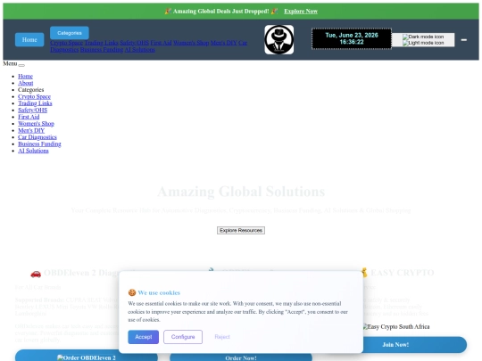Open Women's Shop in the bulleted menu list

point(36,123)
